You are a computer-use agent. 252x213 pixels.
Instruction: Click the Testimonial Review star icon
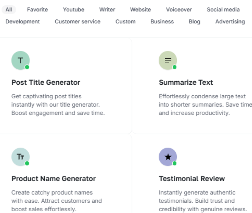168,157
